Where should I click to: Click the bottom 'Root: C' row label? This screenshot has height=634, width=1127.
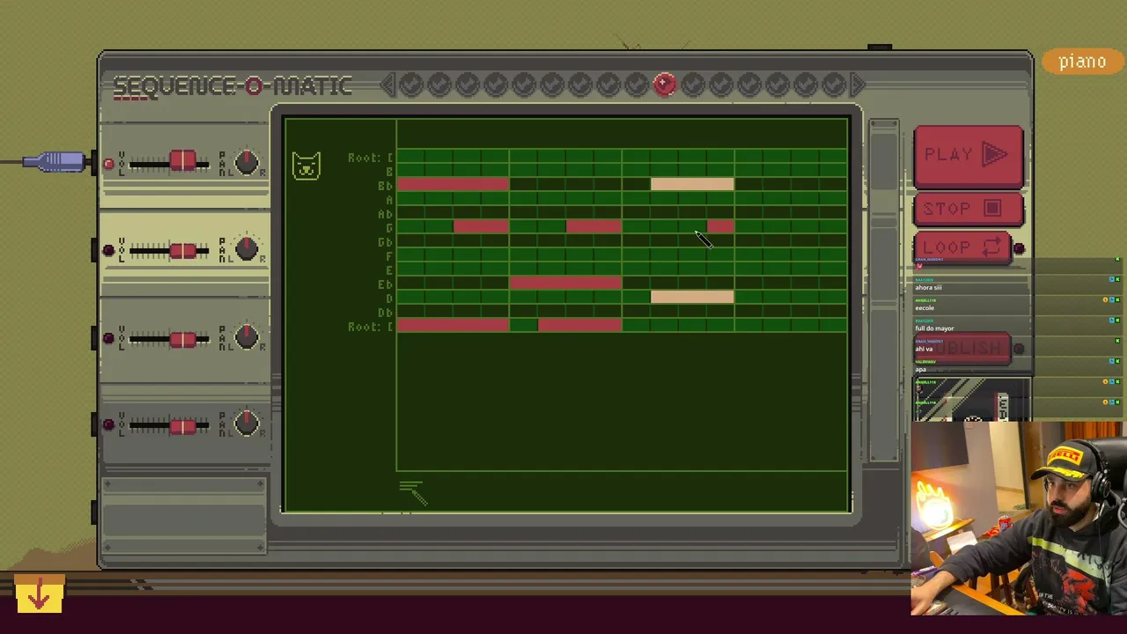click(370, 327)
